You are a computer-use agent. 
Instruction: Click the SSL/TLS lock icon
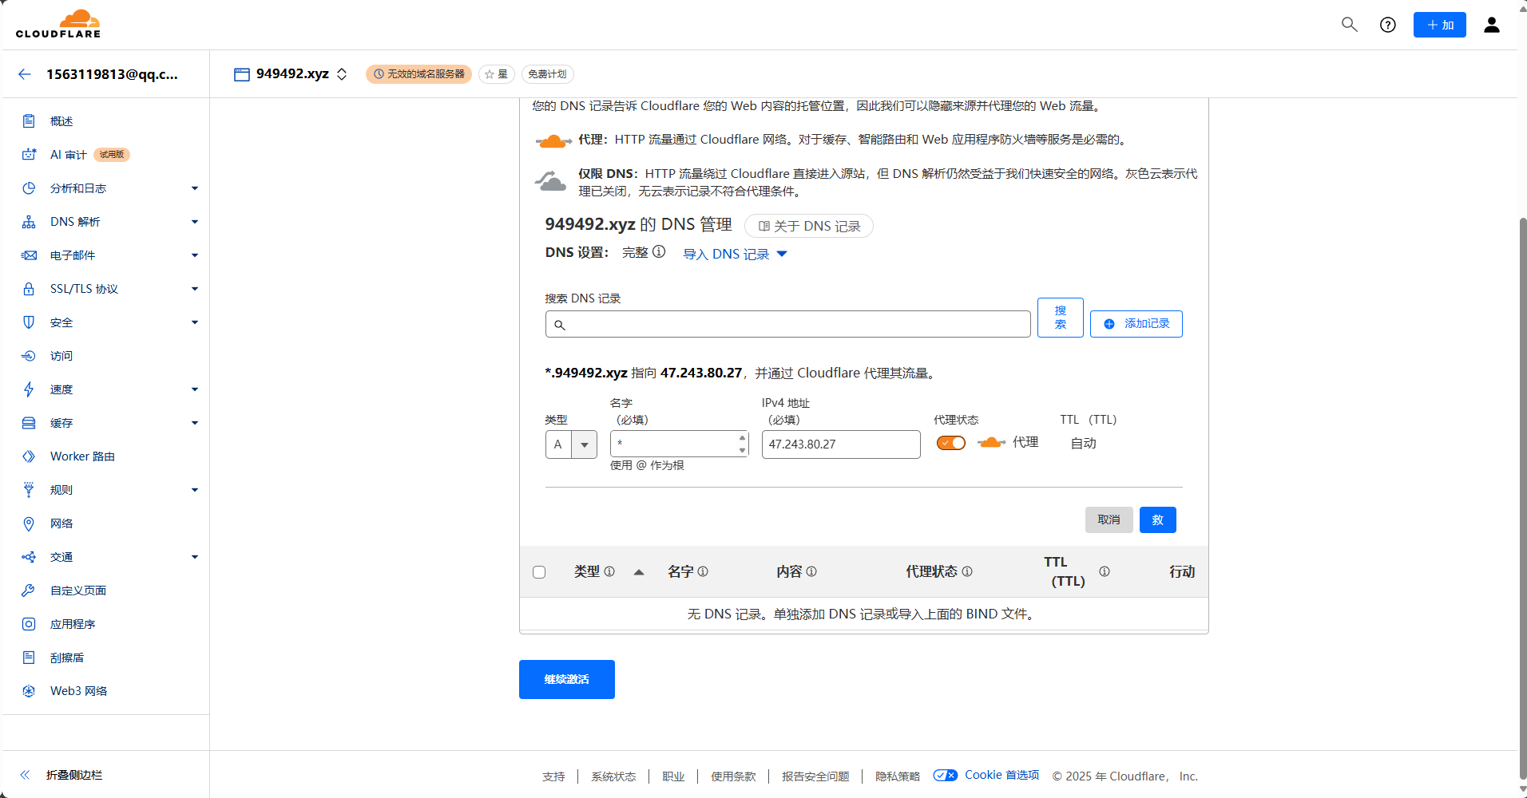29,289
